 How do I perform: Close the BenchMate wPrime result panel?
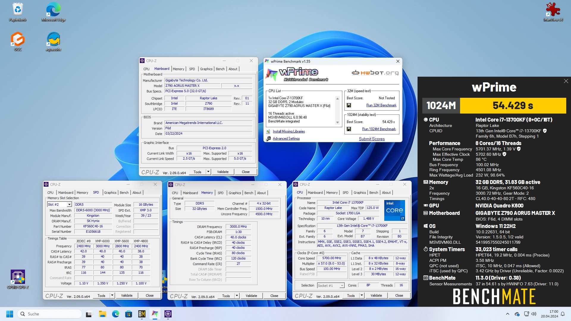coord(566,81)
